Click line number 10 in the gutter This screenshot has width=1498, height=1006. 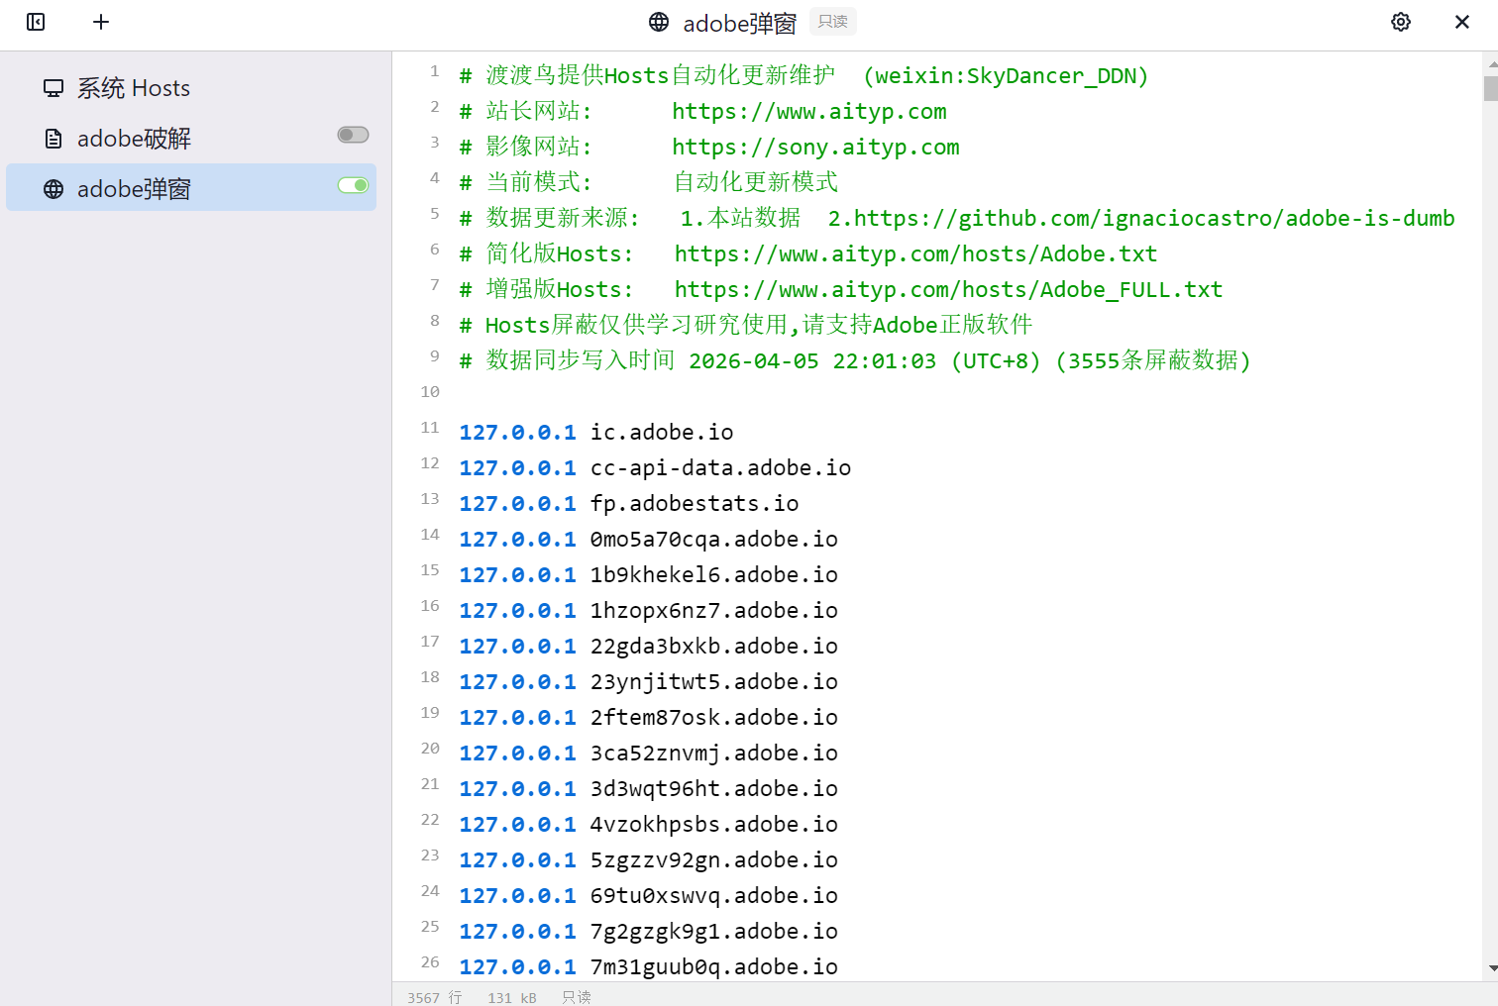430,392
